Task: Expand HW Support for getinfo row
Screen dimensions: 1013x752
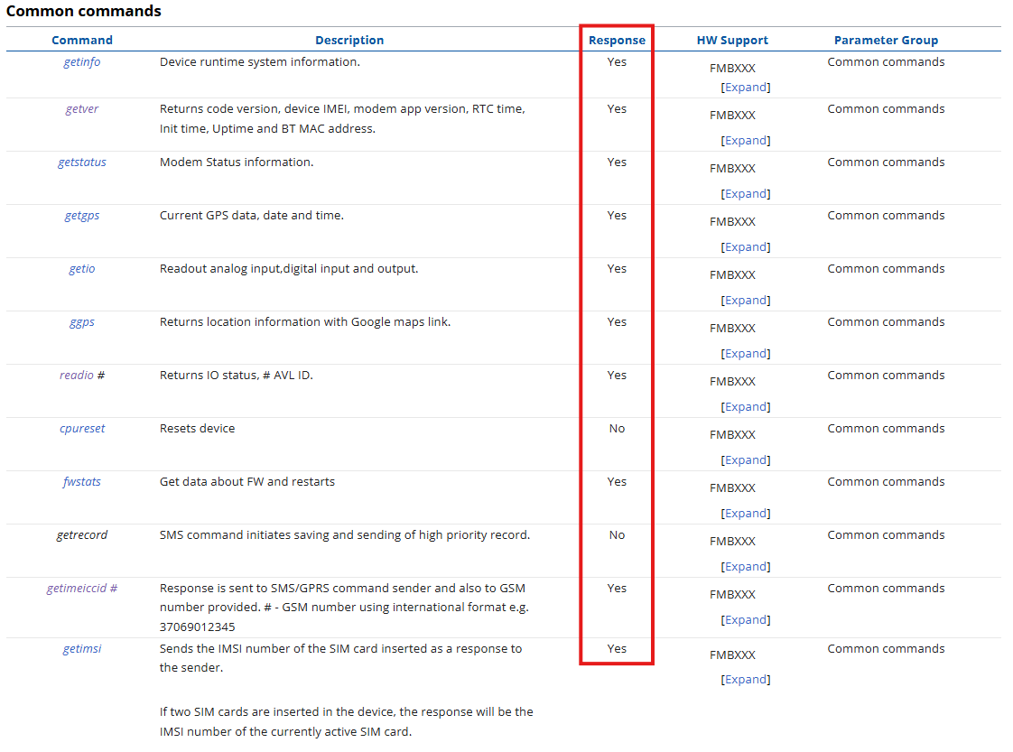Action: [746, 88]
